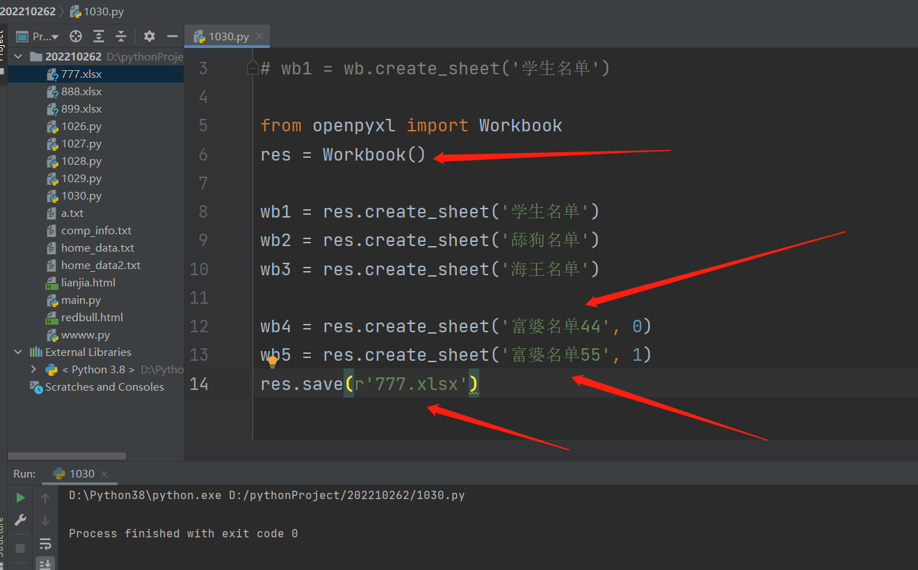Click the 'wb4' variable on line 12
Viewport: 918px width, 570px height.
pyautogui.click(x=276, y=326)
